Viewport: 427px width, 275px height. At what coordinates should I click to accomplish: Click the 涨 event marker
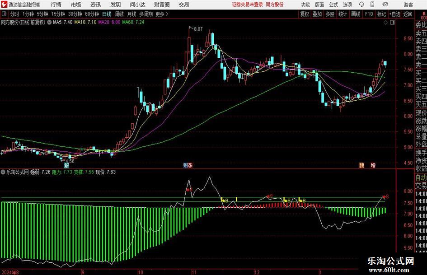click(x=190, y=165)
